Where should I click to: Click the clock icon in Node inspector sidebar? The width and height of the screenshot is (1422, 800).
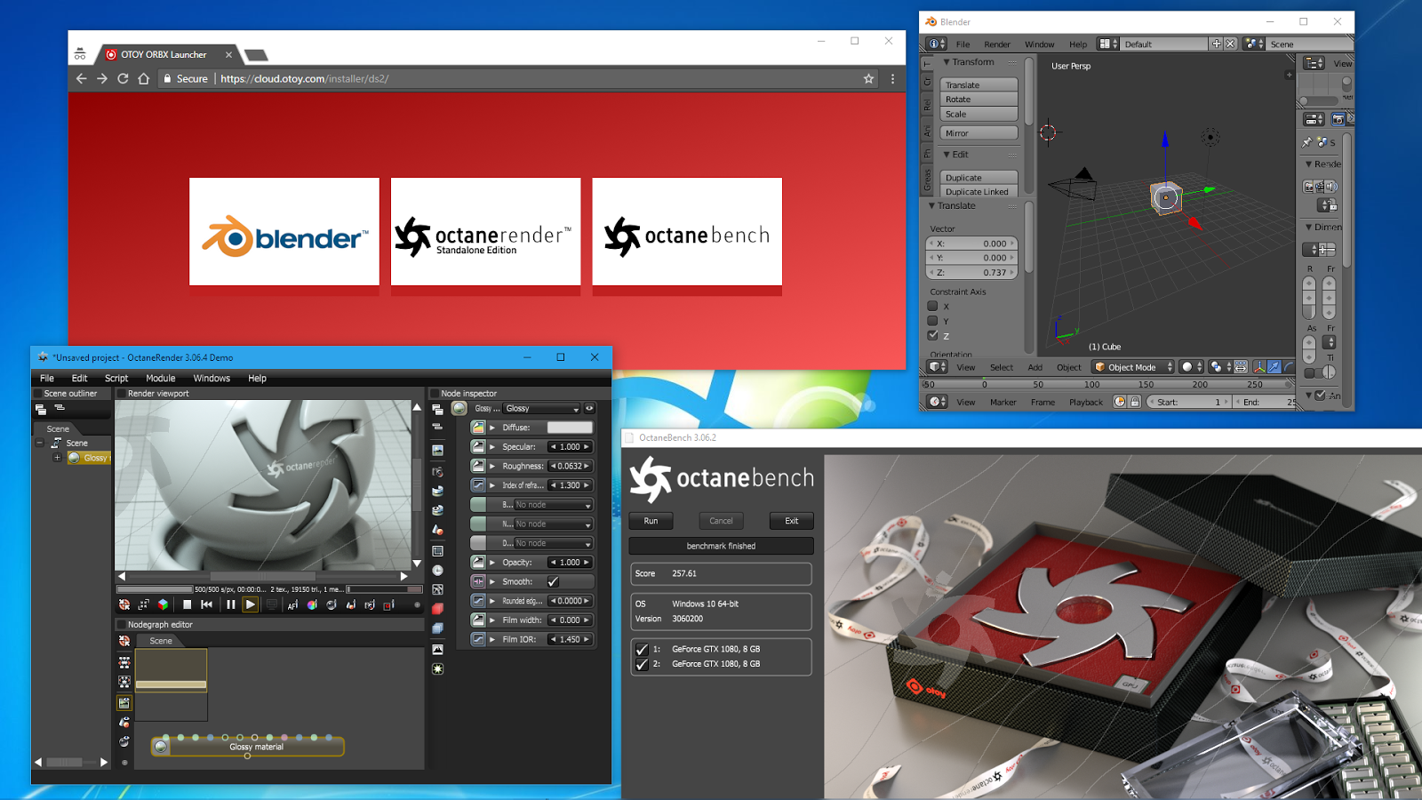(437, 571)
